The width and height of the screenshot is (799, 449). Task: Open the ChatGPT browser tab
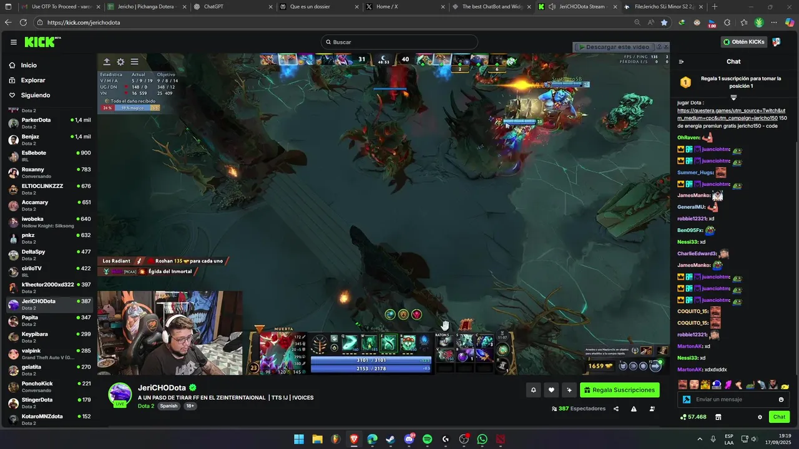pos(232,7)
